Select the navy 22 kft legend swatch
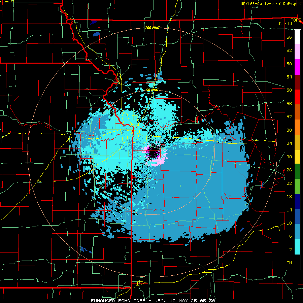Image resolution: width=303 pixels, height=303 pixels. point(297,202)
